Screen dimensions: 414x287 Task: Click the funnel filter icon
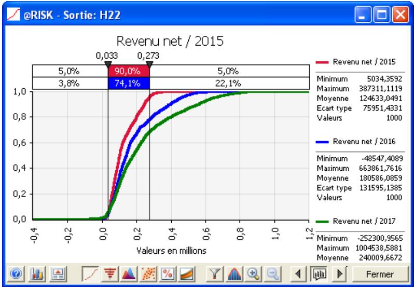click(217, 274)
